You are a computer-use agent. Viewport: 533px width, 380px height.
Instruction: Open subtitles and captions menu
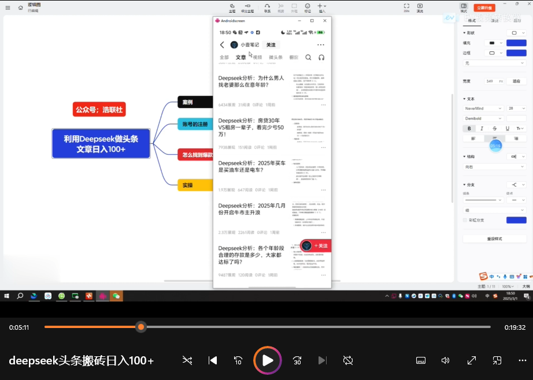coord(421,360)
